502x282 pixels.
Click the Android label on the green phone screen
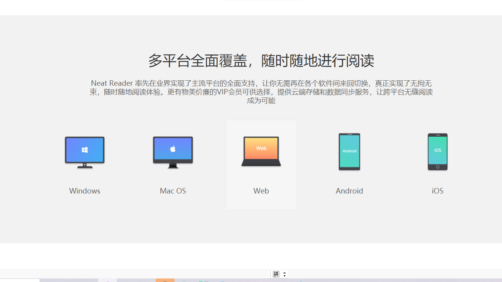click(x=349, y=152)
